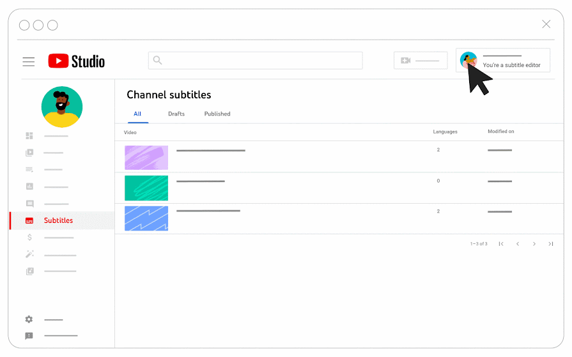The image size is (572, 357).
Task: Open the blue video thumbnail
Action: pyautogui.click(x=146, y=218)
